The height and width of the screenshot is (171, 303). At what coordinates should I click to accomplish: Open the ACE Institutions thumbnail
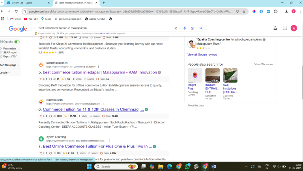point(230,75)
